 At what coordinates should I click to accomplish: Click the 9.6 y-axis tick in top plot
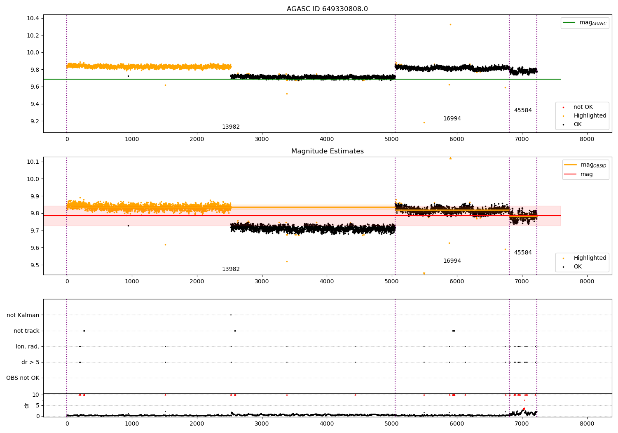tap(35, 87)
